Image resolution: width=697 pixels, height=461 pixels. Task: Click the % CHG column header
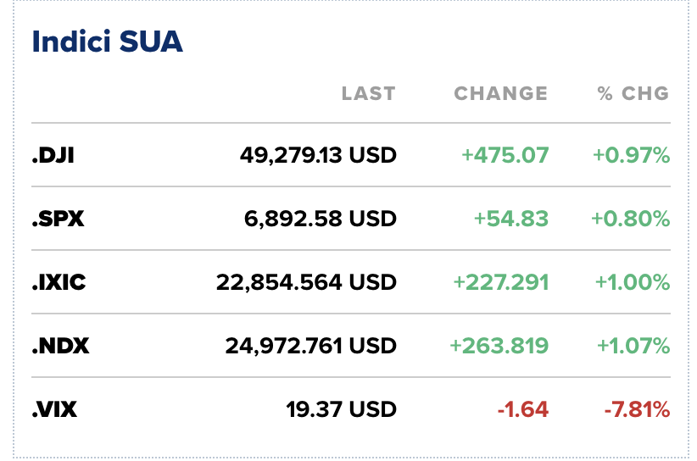[633, 93]
